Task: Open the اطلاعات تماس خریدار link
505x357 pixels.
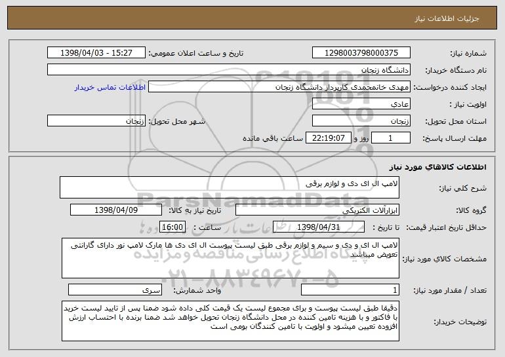Action: point(110,87)
